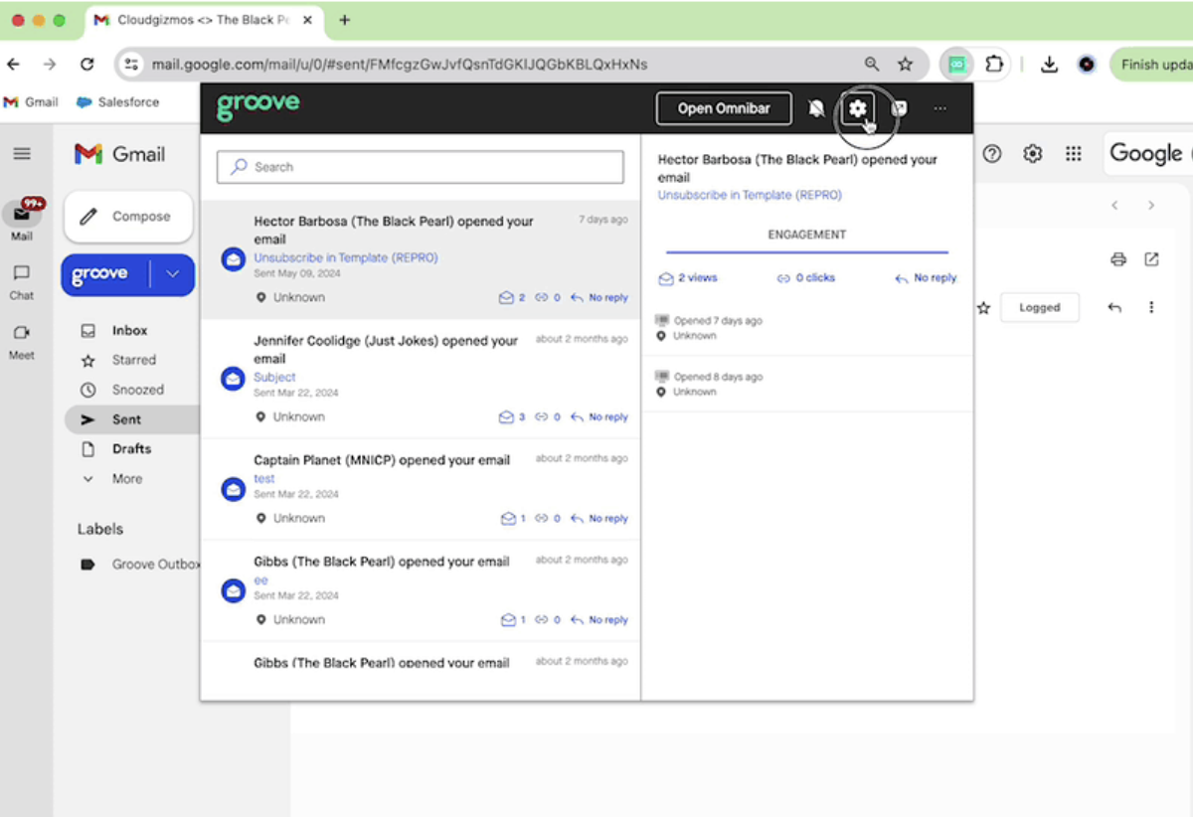Click the Compose button in Gmail
The height and width of the screenshot is (817, 1193).
click(127, 216)
